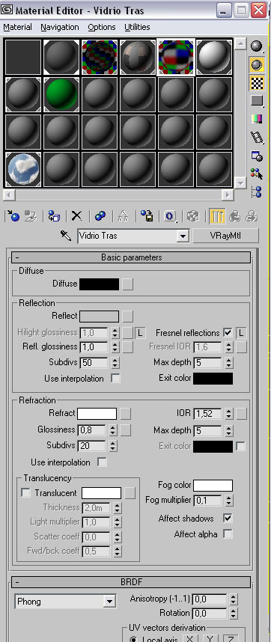This screenshot has width=271, height=642.
Task: Enable Affect alpha checkbox
Action: coord(228,534)
